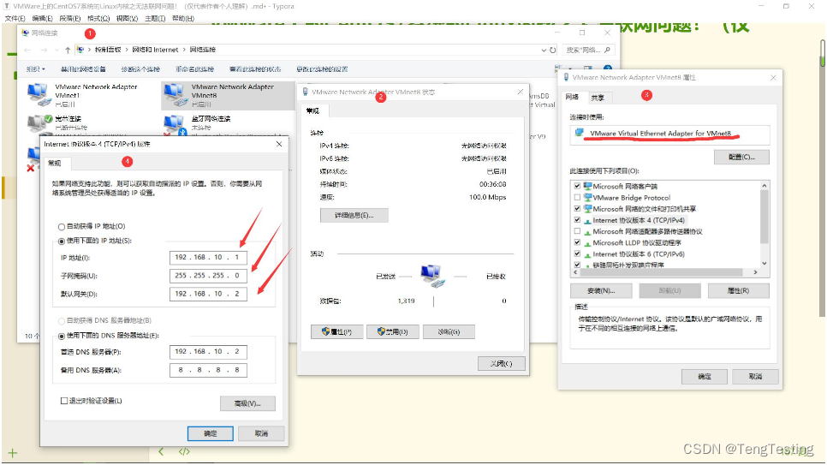The width and height of the screenshot is (827, 465).
Task: Click the IP 地址 field showing 192.168.10.1
Action: click(208, 258)
